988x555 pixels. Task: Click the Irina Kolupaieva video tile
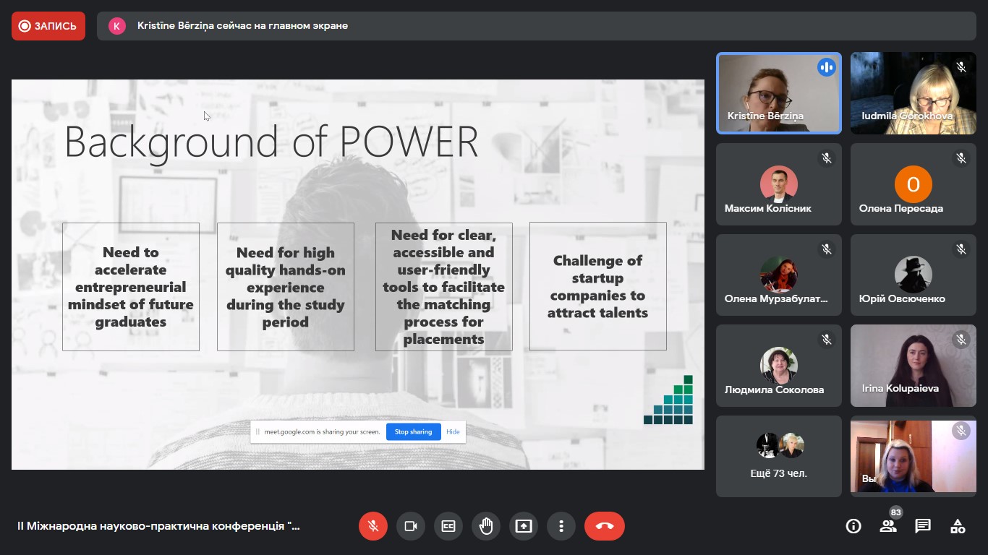913,366
